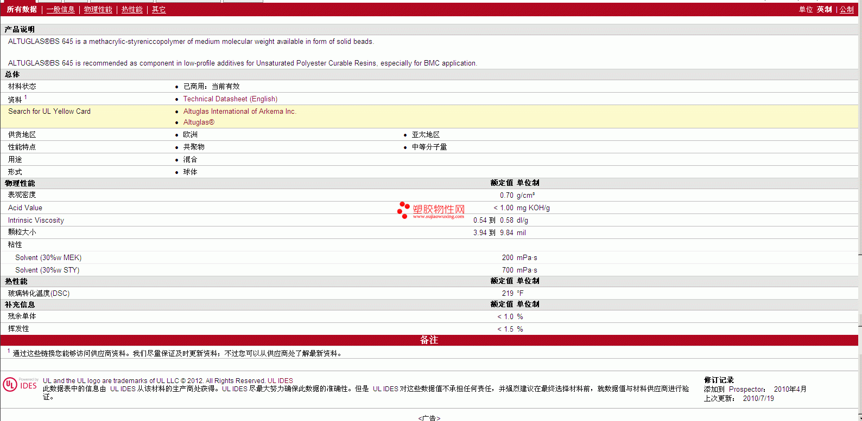This screenshot has width=862, height=421.
Task: Click 中等分子量 feature entry
Action: pos(429,147)
